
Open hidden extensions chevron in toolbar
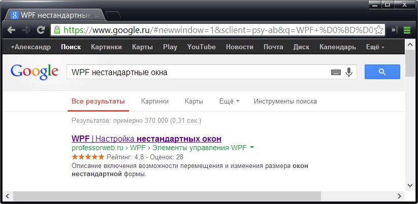point(394,30)
